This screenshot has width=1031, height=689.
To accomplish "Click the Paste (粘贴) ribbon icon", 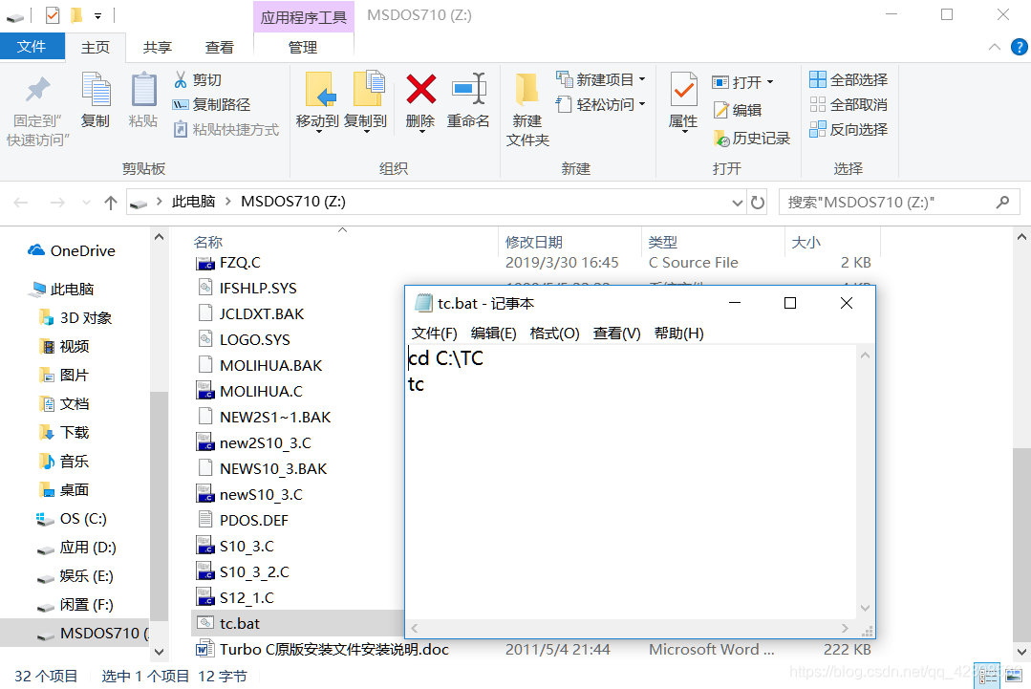I will pos(143,91).
